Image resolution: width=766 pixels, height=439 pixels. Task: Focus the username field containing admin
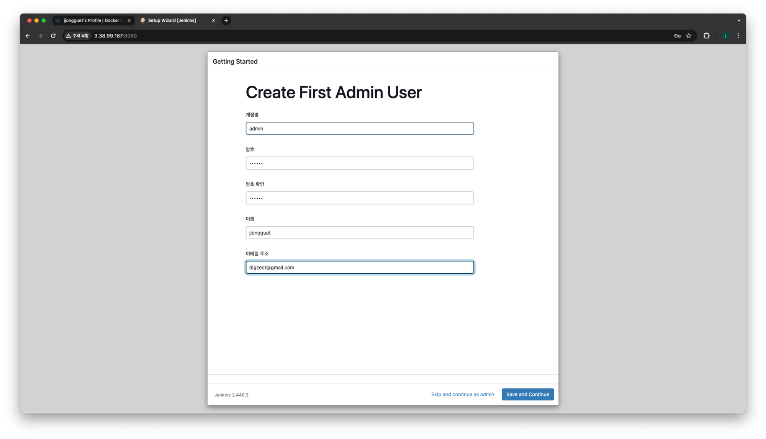pyautogui.click(x=360, y=129)
